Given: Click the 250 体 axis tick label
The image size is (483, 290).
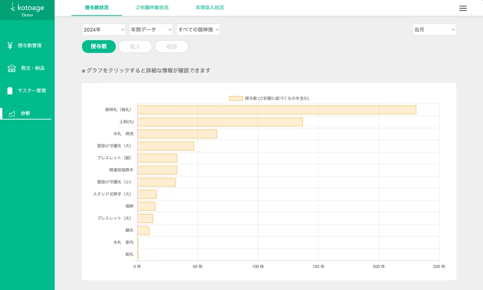Looking at the screenshot, I should pos(439,267).
